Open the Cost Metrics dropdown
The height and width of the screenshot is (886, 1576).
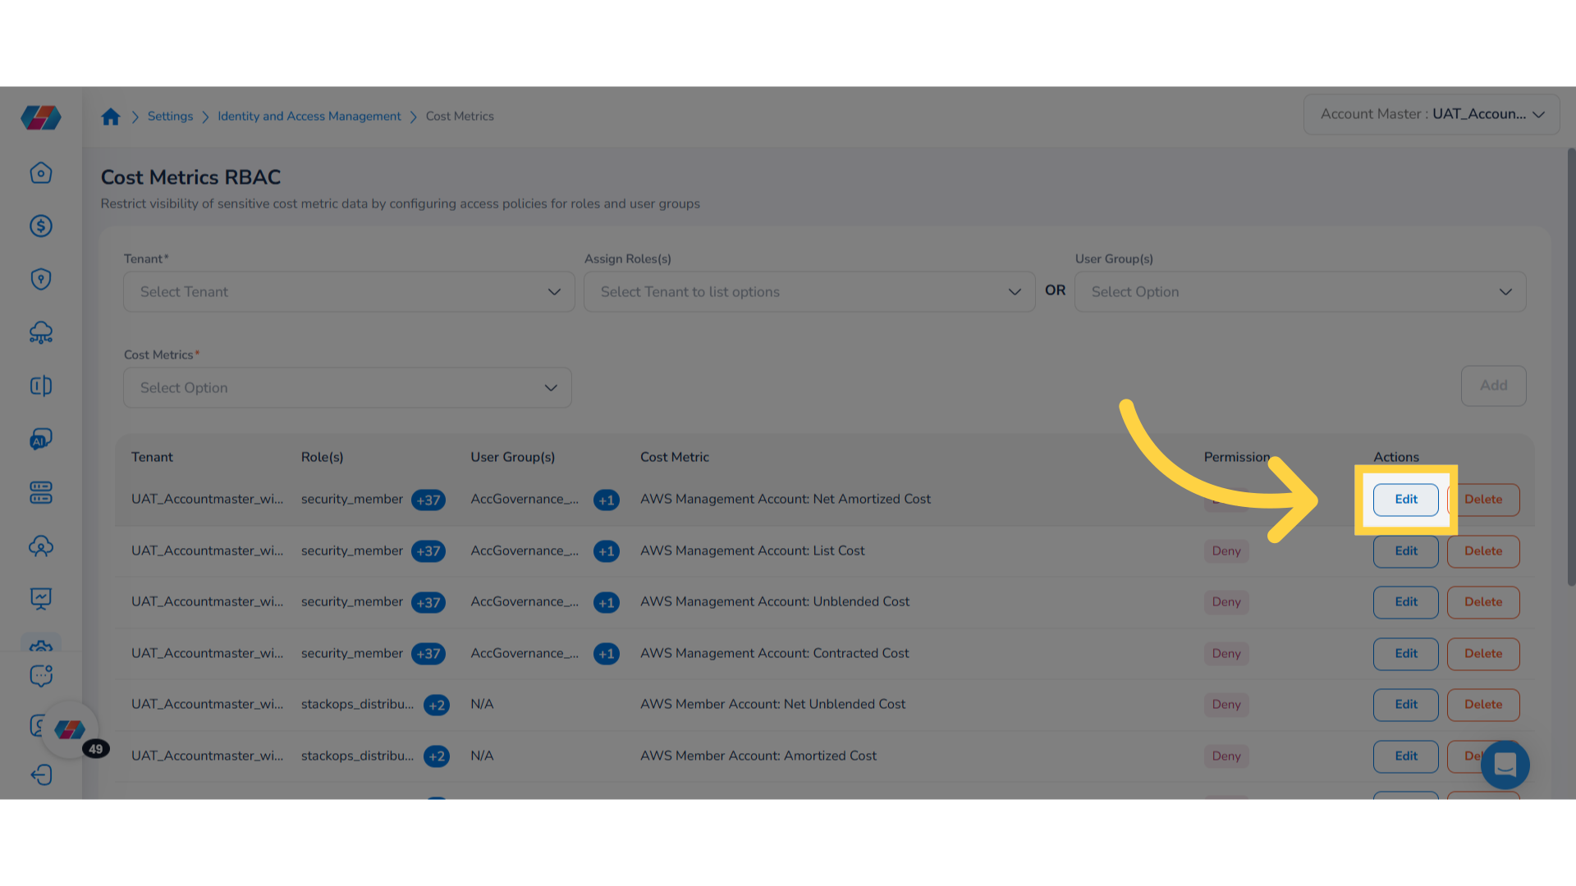347,388
